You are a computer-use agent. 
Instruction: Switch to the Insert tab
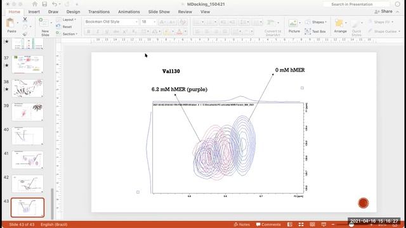pyautogui.click(x=34, y=11)
